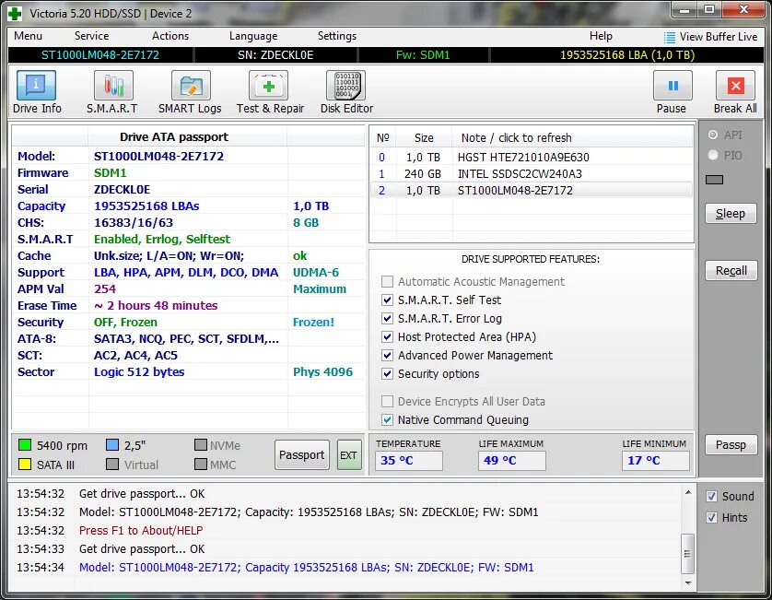Open the Help menu

pyautogui.click(x=601, y=36)
